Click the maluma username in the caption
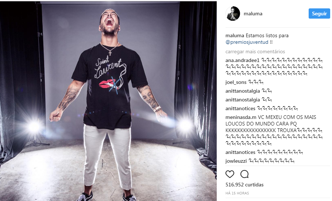332x201 pixels. pos(235,36)
